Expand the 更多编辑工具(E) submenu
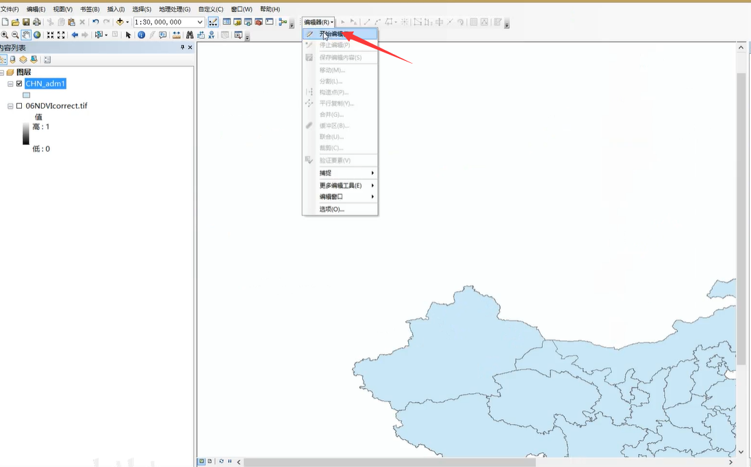Viewport: 751px width, 467px height. pos(340,185)
